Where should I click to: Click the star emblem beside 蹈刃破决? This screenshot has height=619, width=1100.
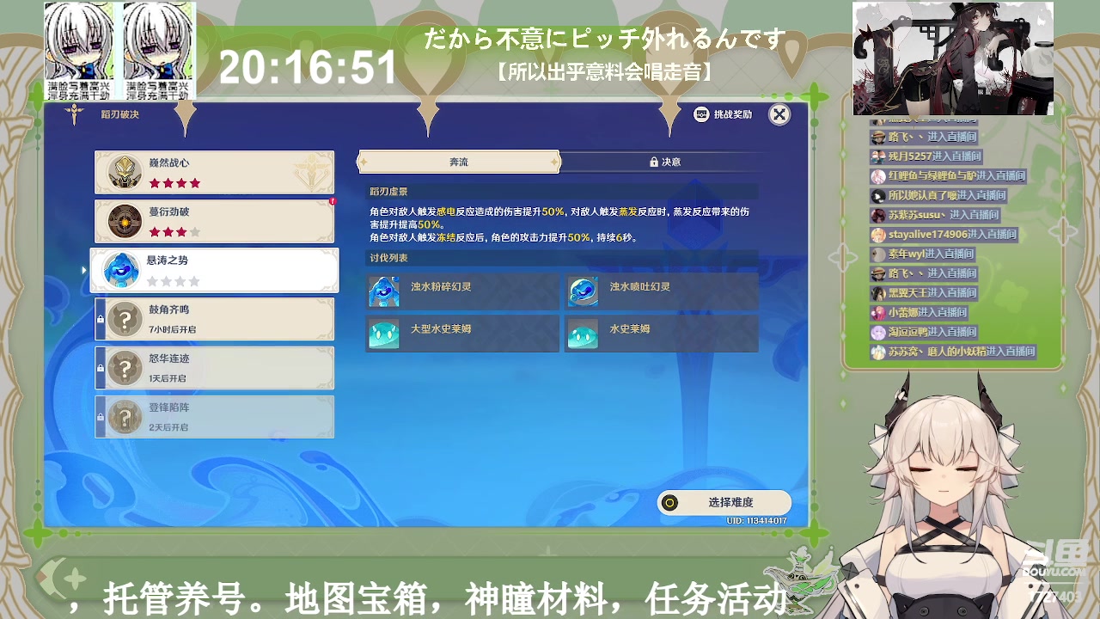pyautogui.click(x=75, y=113)
